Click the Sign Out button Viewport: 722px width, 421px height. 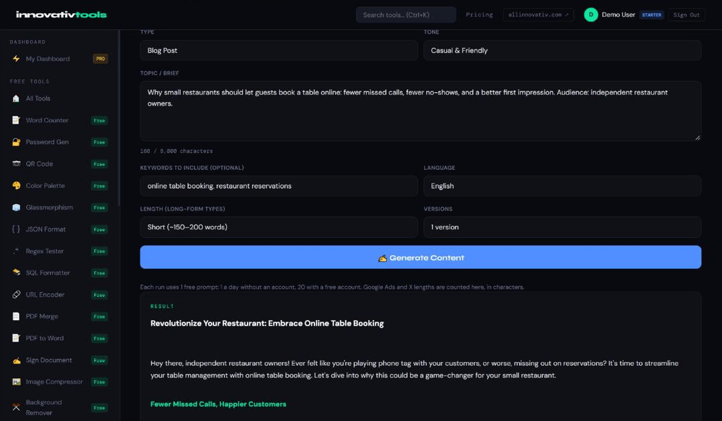(686, 15)
